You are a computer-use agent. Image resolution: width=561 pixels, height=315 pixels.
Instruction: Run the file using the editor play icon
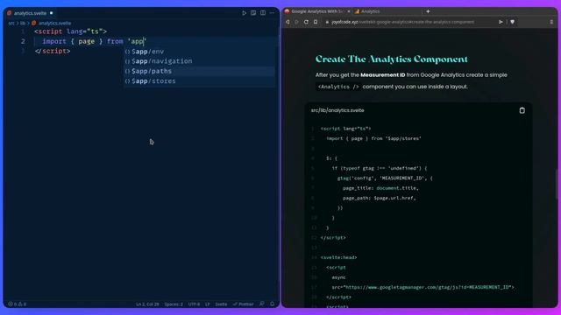[x=244, y=13]
